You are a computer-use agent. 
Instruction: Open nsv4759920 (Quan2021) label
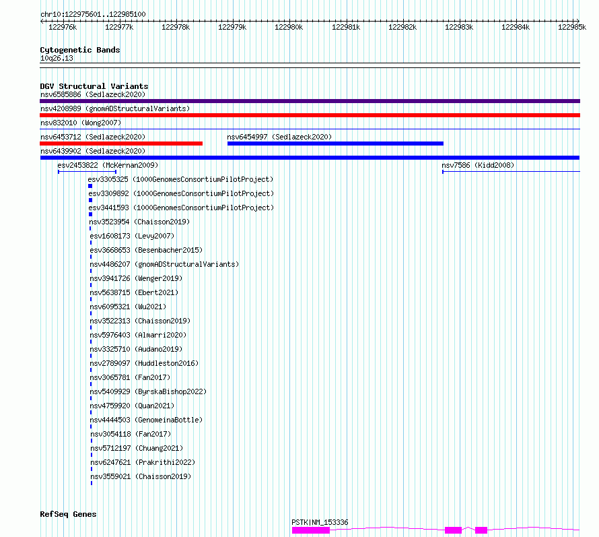click(132, 406)
